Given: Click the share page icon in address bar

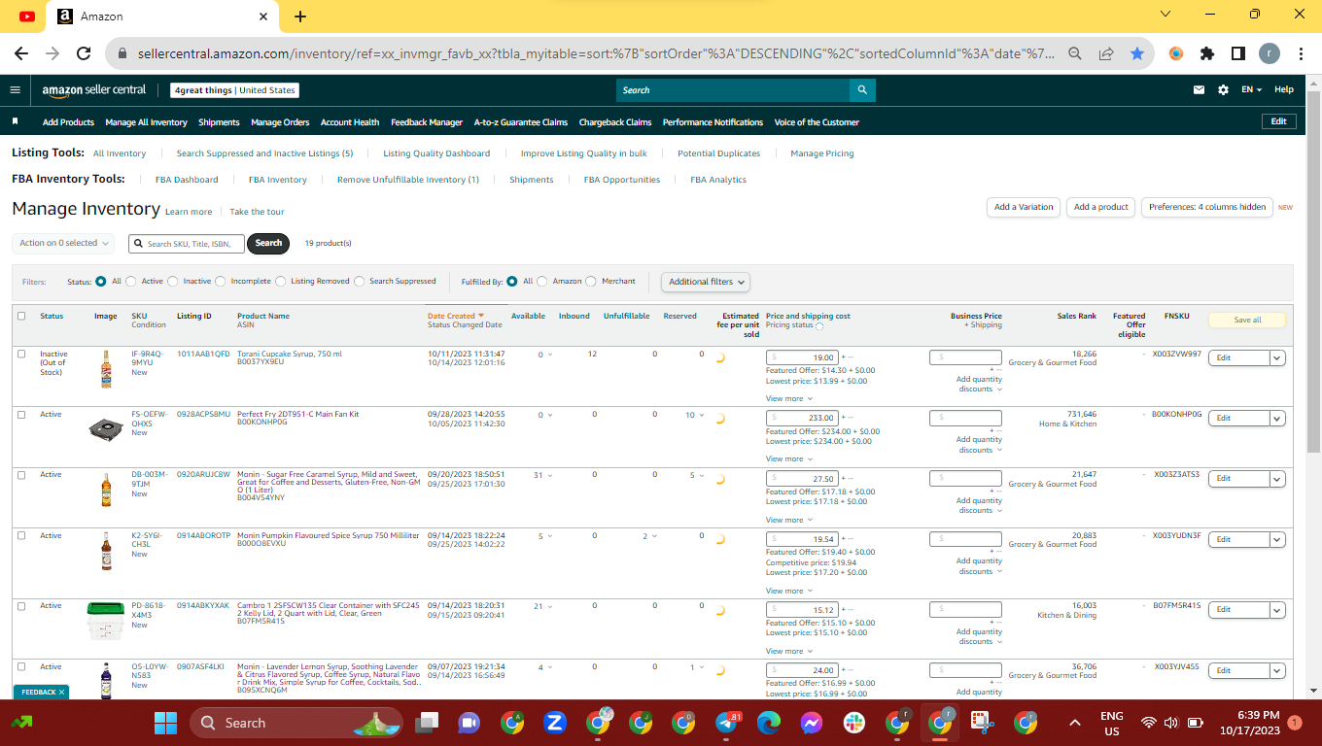Looking at the screenshot, I should coord(1106,54).
